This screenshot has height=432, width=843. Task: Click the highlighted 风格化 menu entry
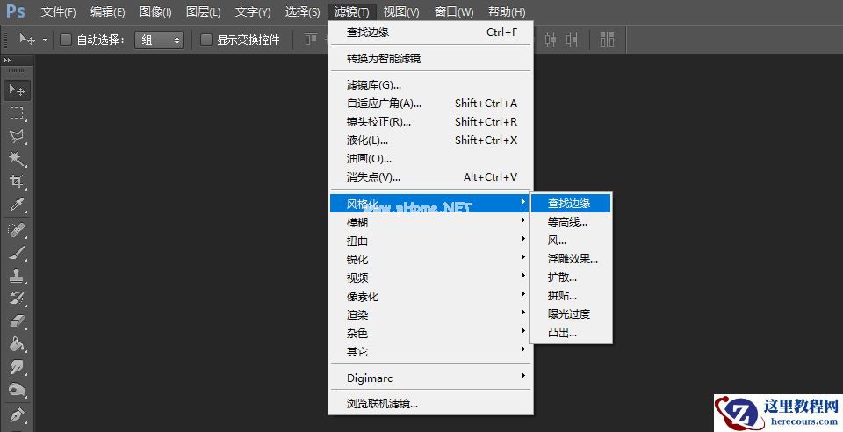(x=430, y=204)
